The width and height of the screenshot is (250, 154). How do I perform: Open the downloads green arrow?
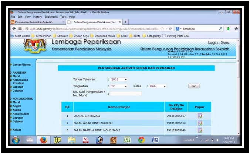(x=228, y=29)
